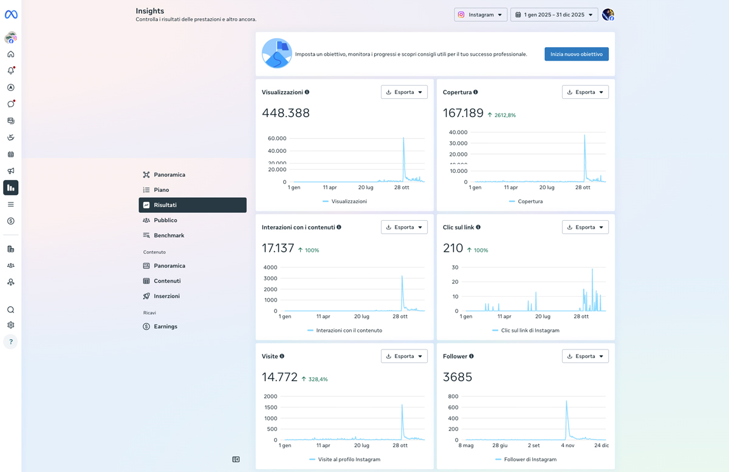Open the monetization dollar icon in rail
This screenshot has height=472, width=729.
click(10, 221)
